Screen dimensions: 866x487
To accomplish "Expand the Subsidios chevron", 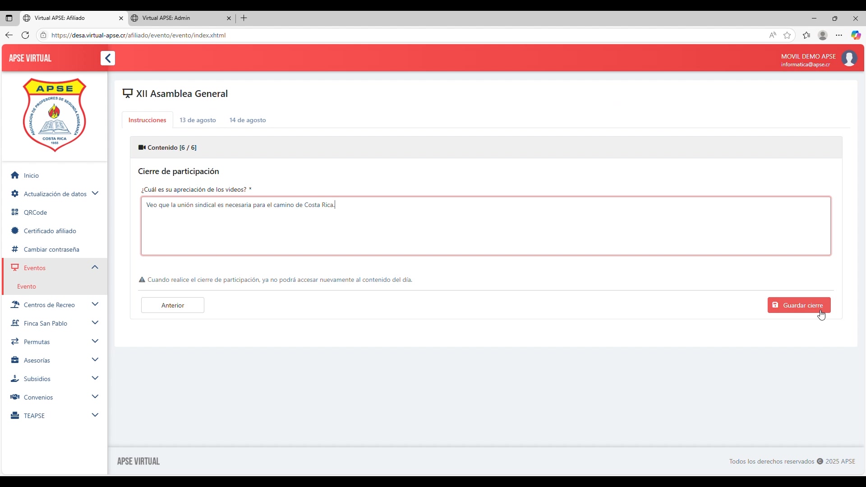I will pos(95,378).
